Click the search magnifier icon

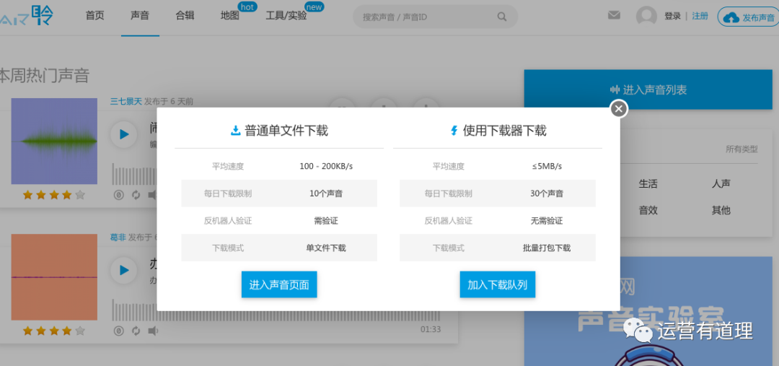[502, 17]
